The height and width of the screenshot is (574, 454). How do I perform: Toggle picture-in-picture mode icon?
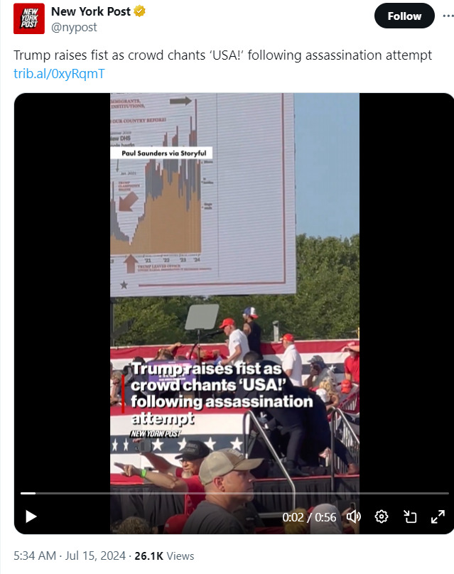[410, 516]
